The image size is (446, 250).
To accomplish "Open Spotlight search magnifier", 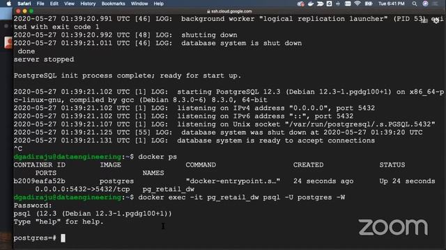I will coord(415,3).
